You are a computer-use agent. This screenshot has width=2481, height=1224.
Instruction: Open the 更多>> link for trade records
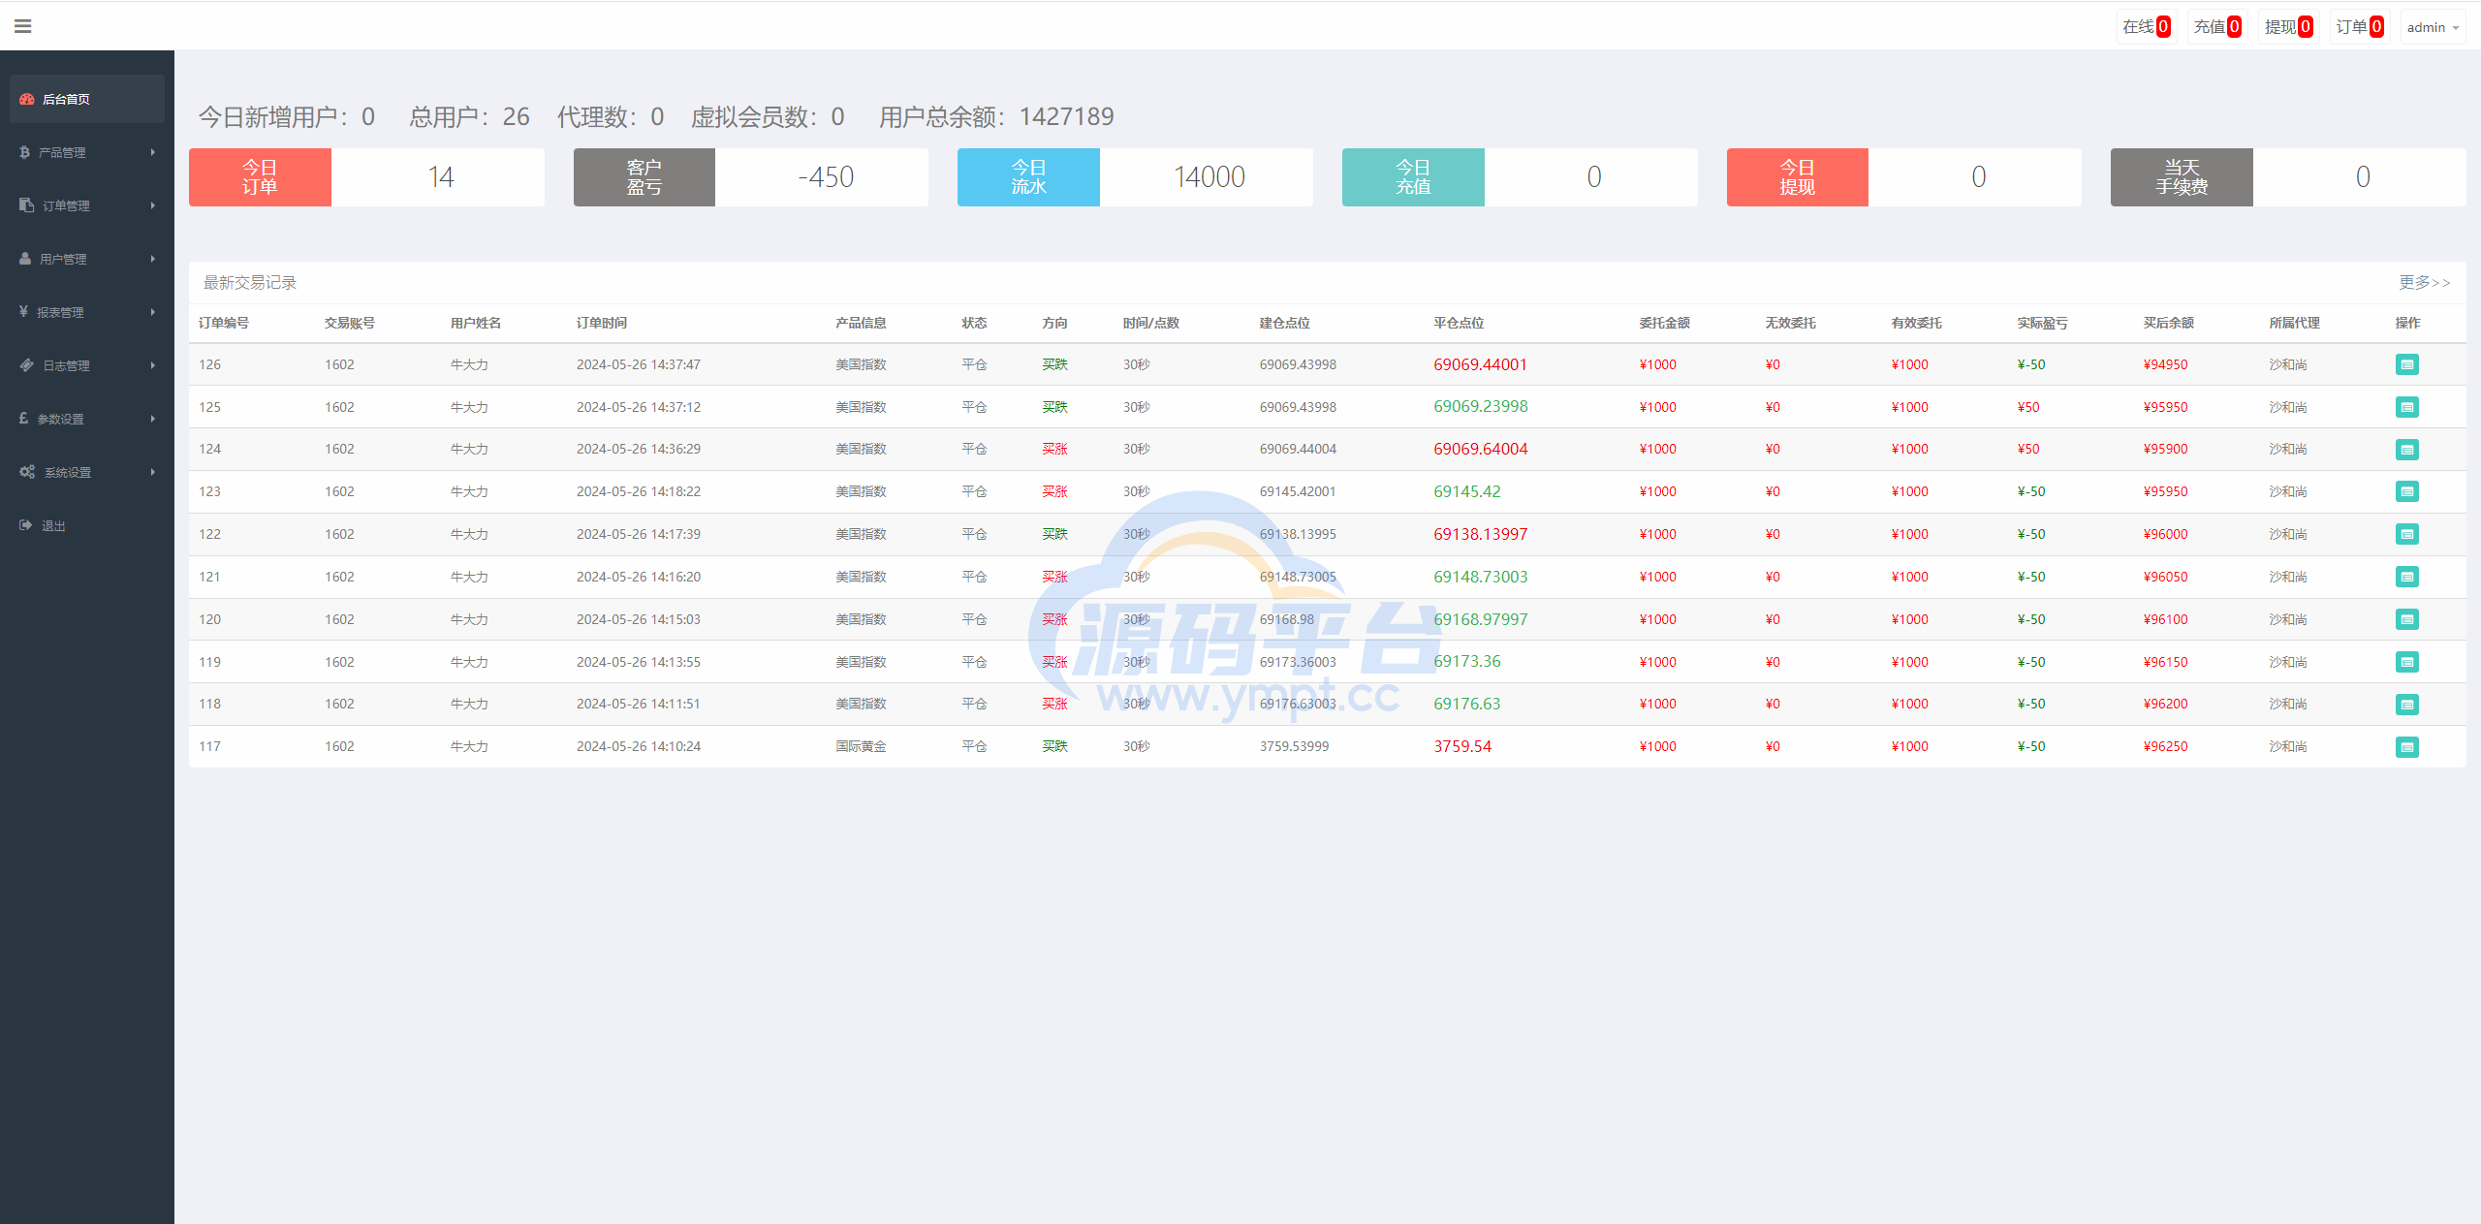(x=2425, y=282)
